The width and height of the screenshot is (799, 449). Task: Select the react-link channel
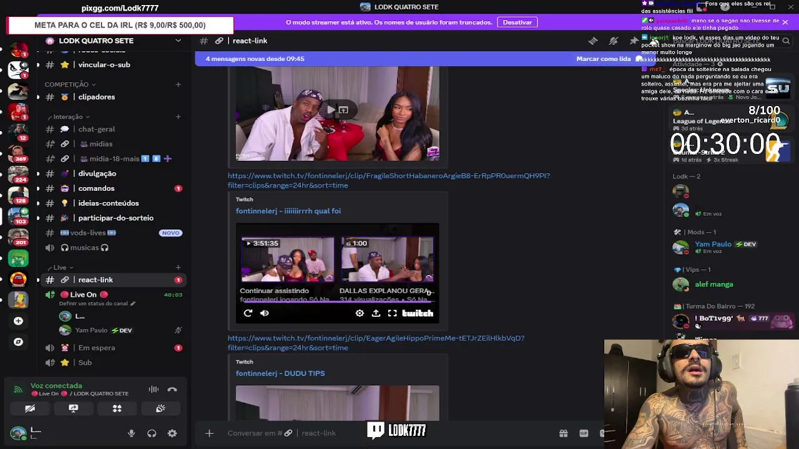112,280
